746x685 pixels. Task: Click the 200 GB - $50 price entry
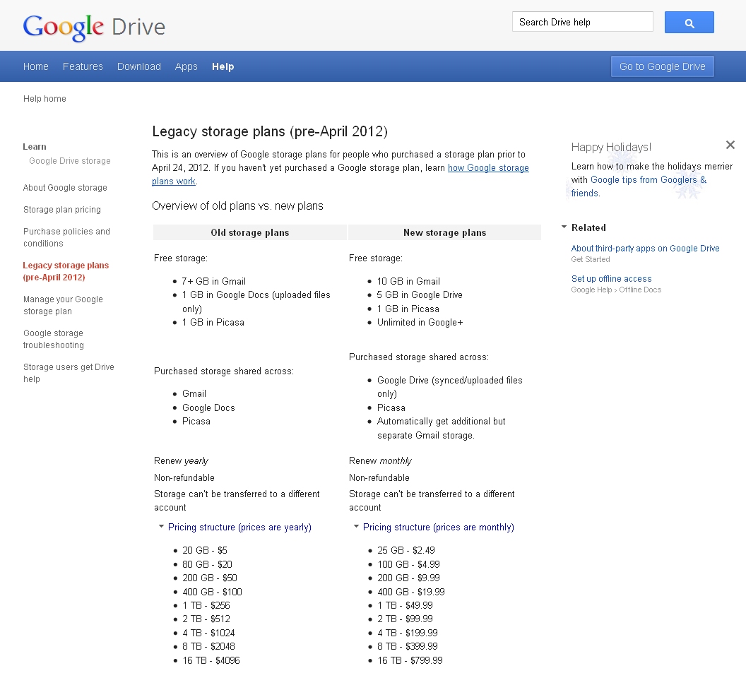(x=210, y=578)
